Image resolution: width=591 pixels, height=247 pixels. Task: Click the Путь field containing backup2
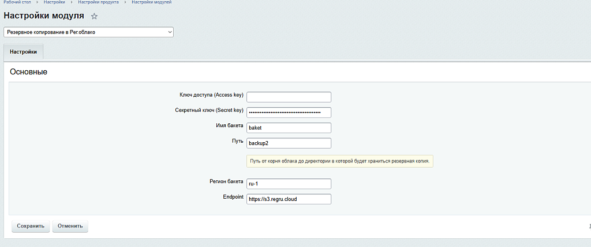click(289, 143)
